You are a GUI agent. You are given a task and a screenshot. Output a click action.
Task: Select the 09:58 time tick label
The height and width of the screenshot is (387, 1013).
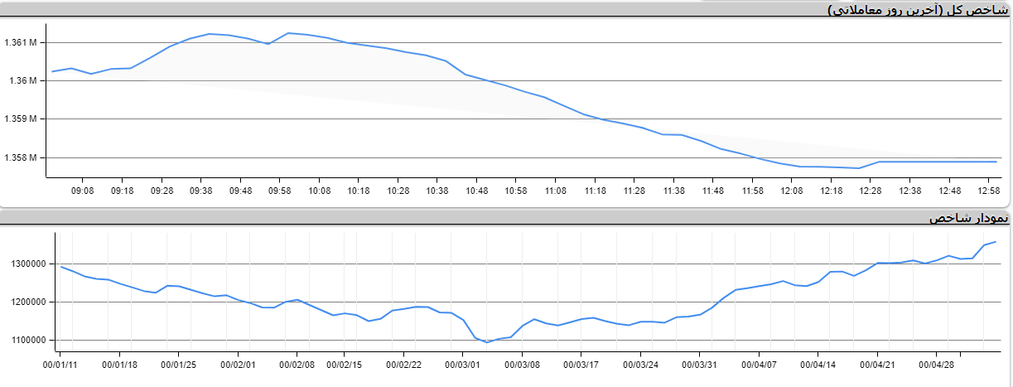click(280, 191)
